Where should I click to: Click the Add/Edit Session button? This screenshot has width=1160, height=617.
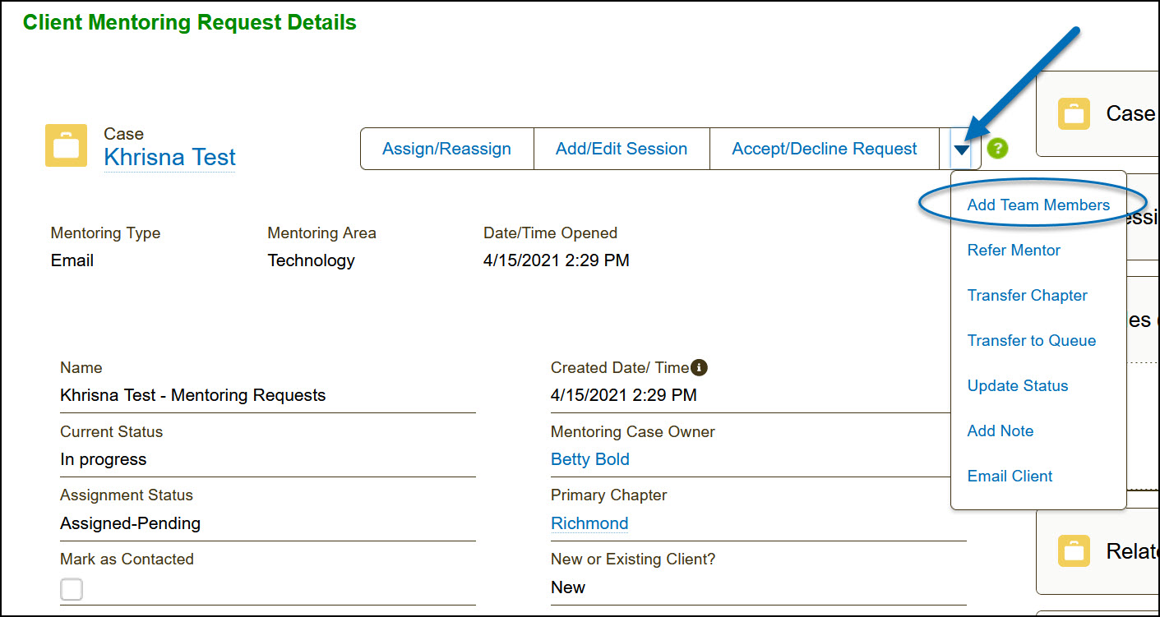click(622, 149)
